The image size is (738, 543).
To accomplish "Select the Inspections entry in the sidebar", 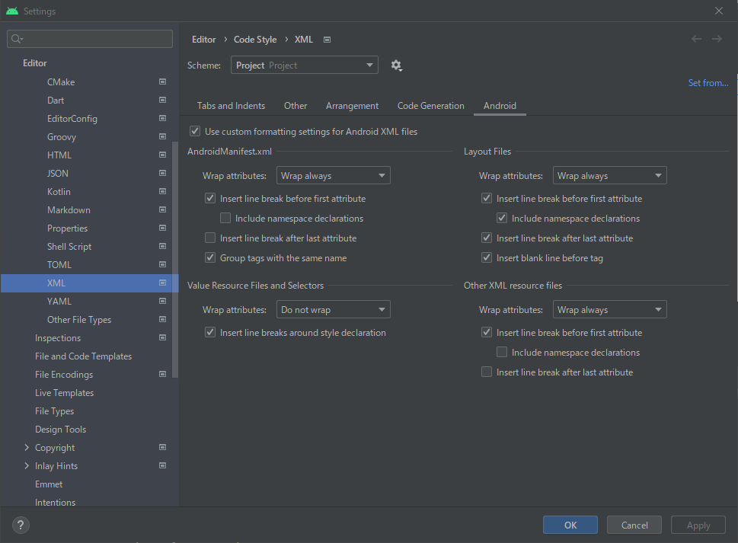I will point(57,337).
